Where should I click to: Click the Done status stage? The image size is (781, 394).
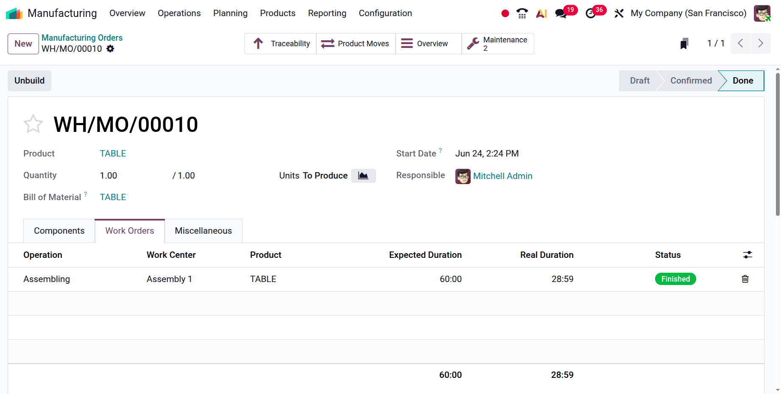click(x=743, y=81)
